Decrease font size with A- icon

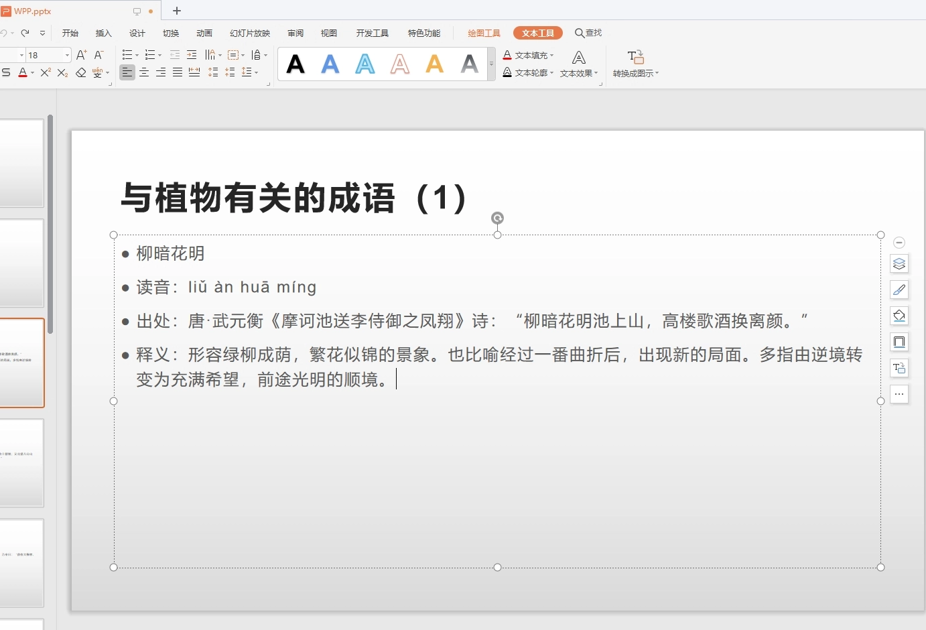click(x=98, y=55)
